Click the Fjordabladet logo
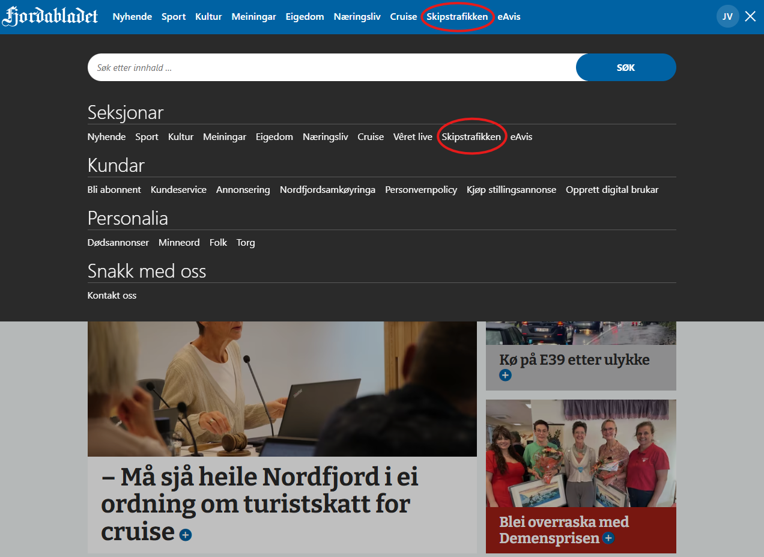The height and width of the screenshot is (557, 764). [50, 17]
